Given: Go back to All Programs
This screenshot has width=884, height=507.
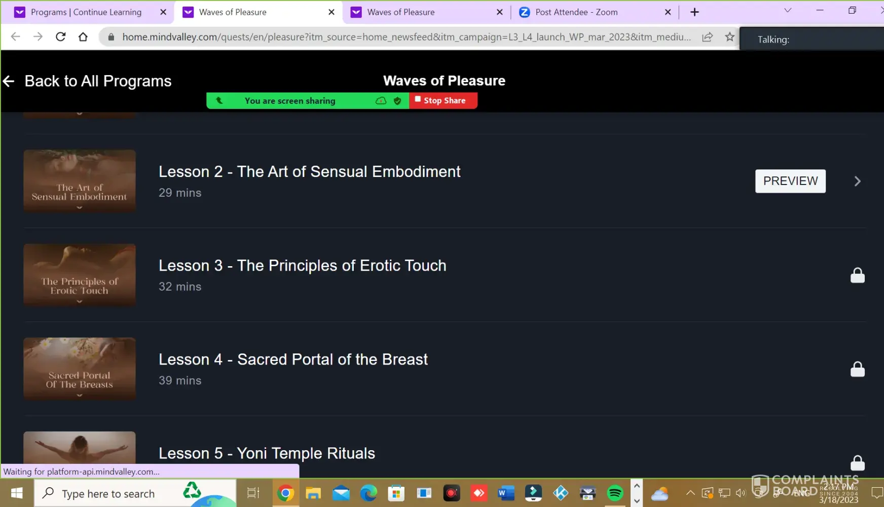Looking at the screenshot, I should (87, 81).
